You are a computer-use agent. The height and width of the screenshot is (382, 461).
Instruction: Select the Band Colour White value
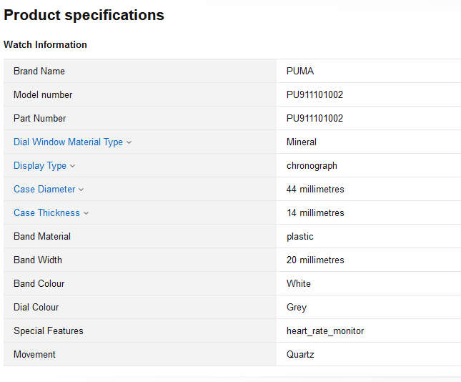(299, 283)
